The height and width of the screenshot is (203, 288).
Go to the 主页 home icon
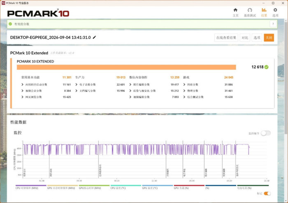pos(235,10)
